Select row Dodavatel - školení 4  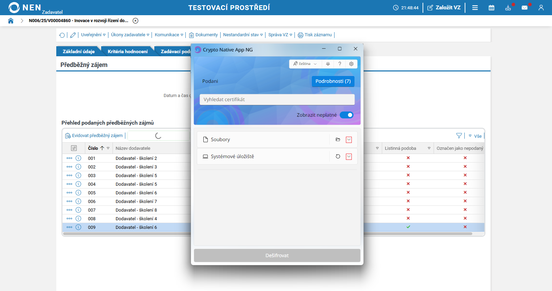(136, 219)
